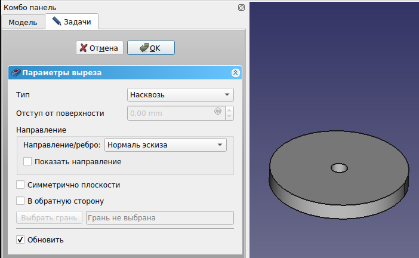Click the Выбрать грань button
Screen dimensions: 419x258
click(49, 217)
